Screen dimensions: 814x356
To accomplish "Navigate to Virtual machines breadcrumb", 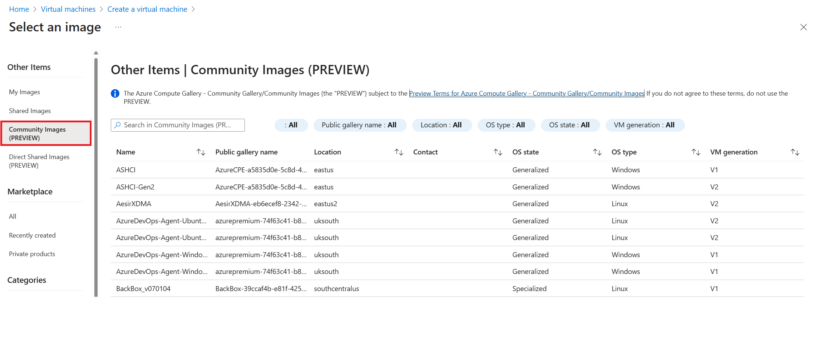I will pos(68,9).
